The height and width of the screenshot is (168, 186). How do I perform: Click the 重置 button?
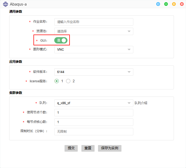(x=88, y=148)
